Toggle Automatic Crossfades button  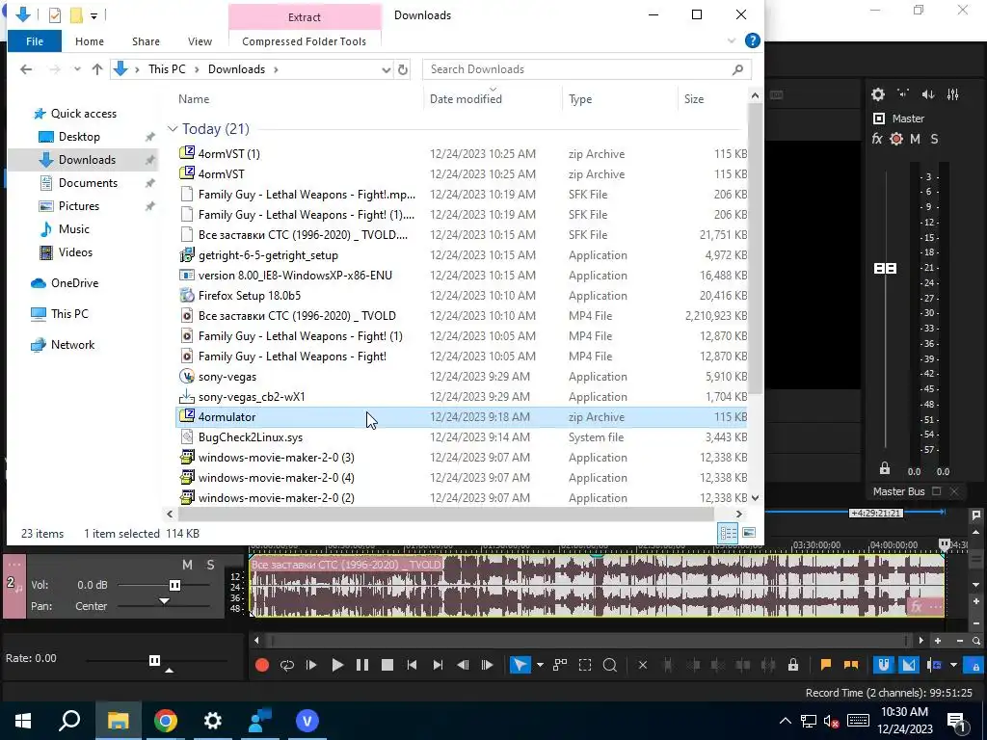pos(908,665)
